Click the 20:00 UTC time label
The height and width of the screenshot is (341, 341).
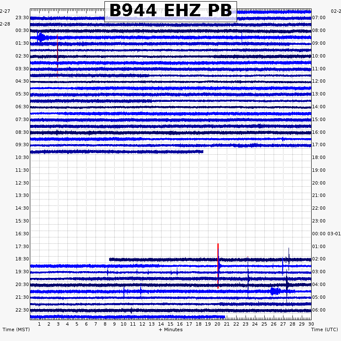(319, 183)
